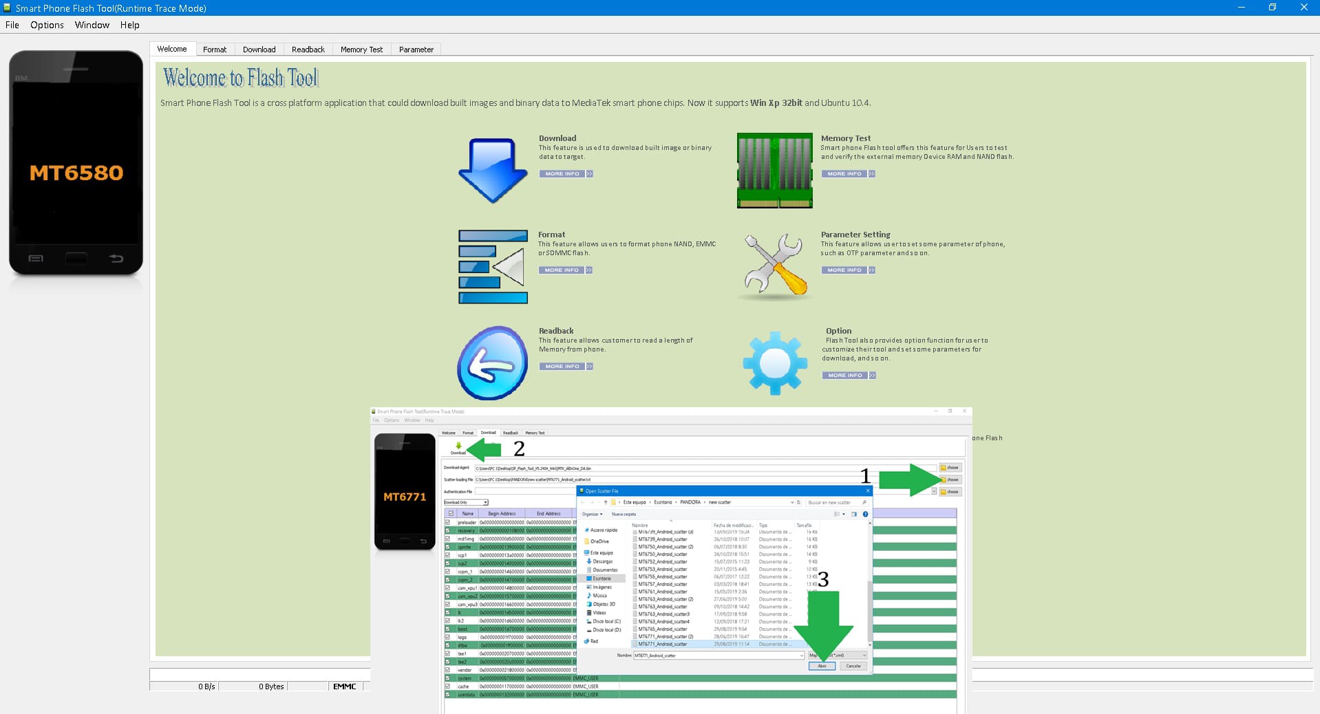
Task: Click MORE INFO under Option description
Action: tap(845, 376)
